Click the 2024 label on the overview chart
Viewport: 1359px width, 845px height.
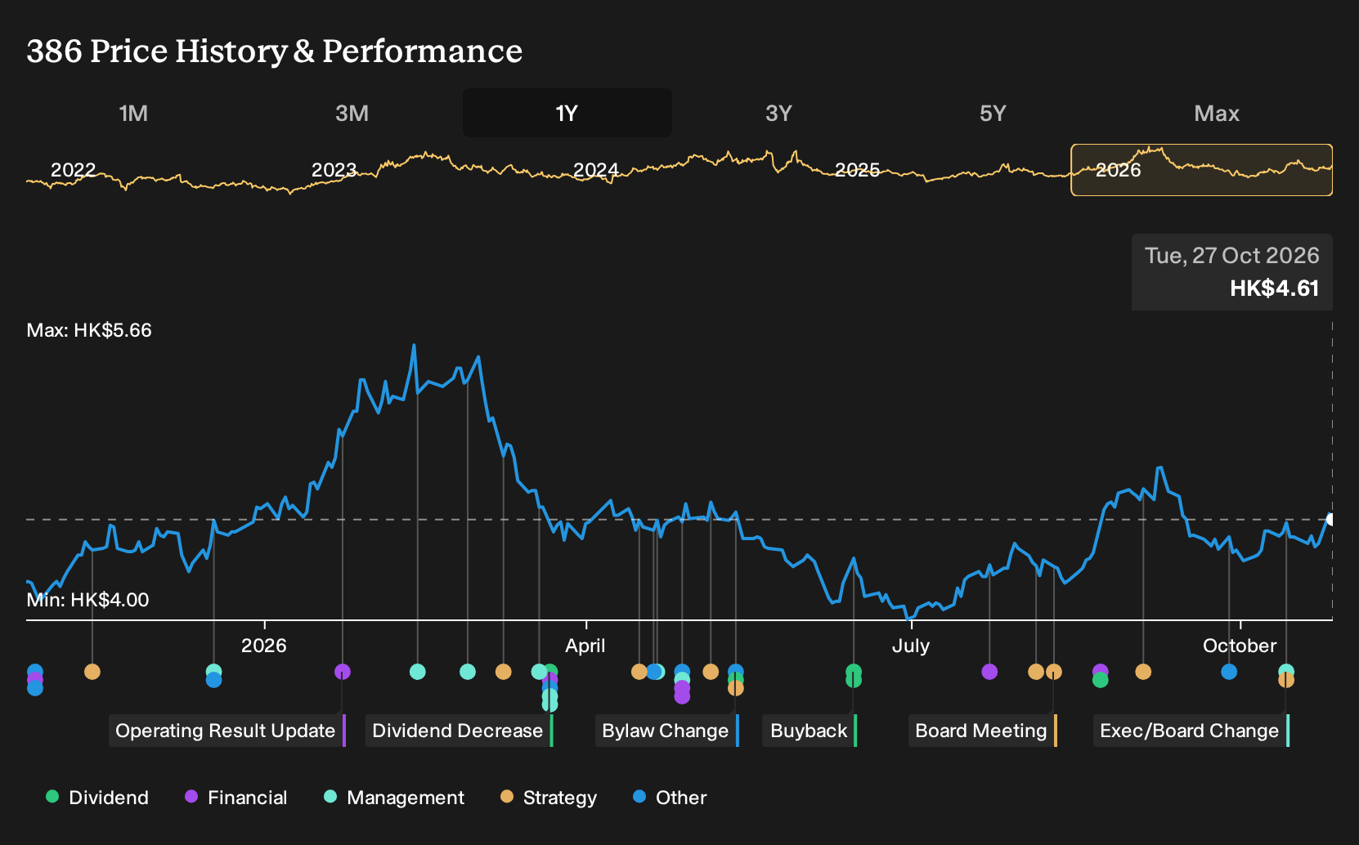595,170
